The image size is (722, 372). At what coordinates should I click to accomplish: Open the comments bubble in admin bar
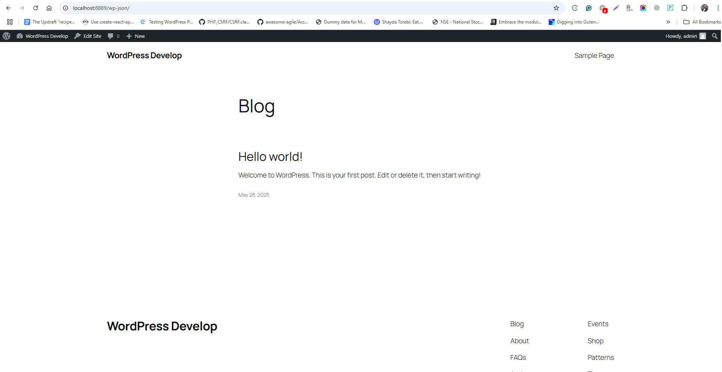click(114, 36)
